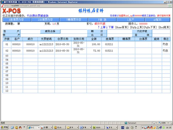The width and height of the screenshot is (173, 130).
Task: Click the 廠商名稱 button
Action: point(50,31)
